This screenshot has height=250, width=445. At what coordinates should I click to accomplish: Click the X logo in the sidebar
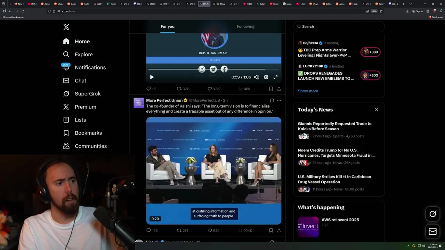pos(66,27)
